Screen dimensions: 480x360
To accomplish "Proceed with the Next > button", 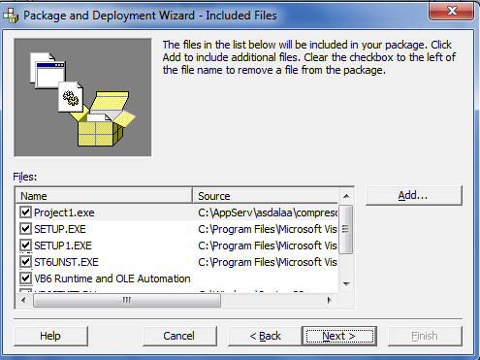I will pyautogui.click(x=339, y=336).
